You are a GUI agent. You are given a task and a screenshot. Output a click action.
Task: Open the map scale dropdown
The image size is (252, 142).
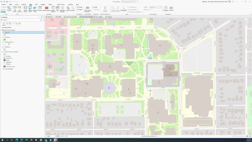pyautogui.click(x=55, y=136)
